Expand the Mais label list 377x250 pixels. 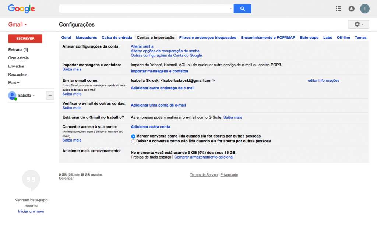[14, 83]
